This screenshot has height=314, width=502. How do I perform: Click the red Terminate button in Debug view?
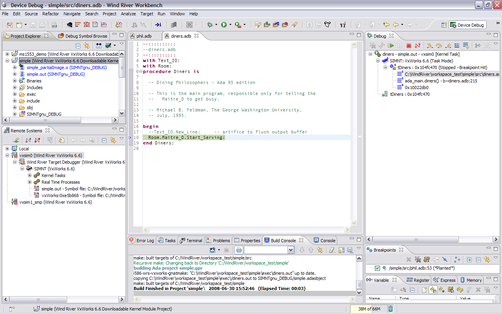pyautogui.click(x=409, y=46)
